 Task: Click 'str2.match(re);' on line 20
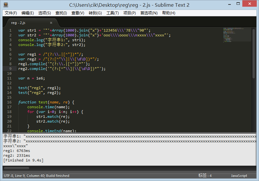53,121
